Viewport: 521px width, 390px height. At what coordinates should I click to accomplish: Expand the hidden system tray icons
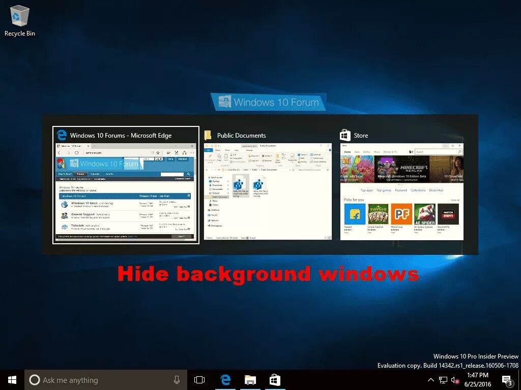[430, 380]
